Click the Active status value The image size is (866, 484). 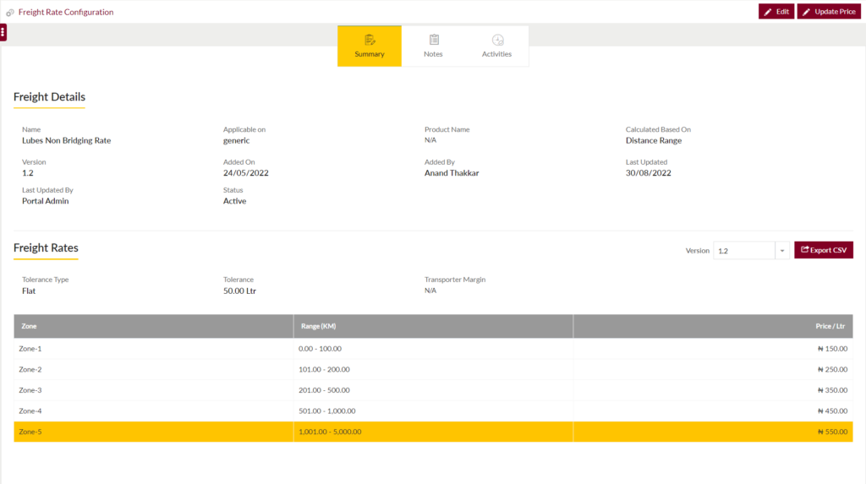[235, 201]
